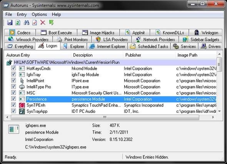
Task: Click the MSC entry icon
Action: (22, 93)
